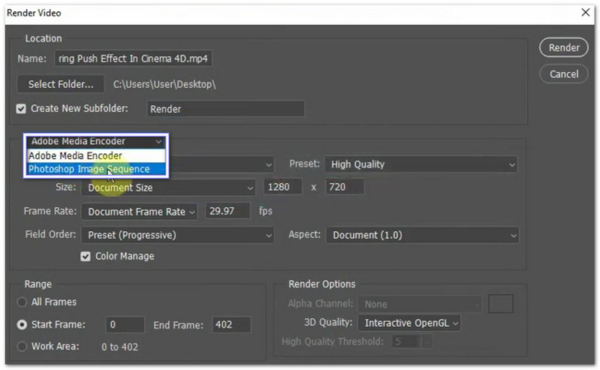The height and width of the screenshot is (370, 600).
Task: Toggle Create New Subfolder checkbox
Action: point(21,109)
